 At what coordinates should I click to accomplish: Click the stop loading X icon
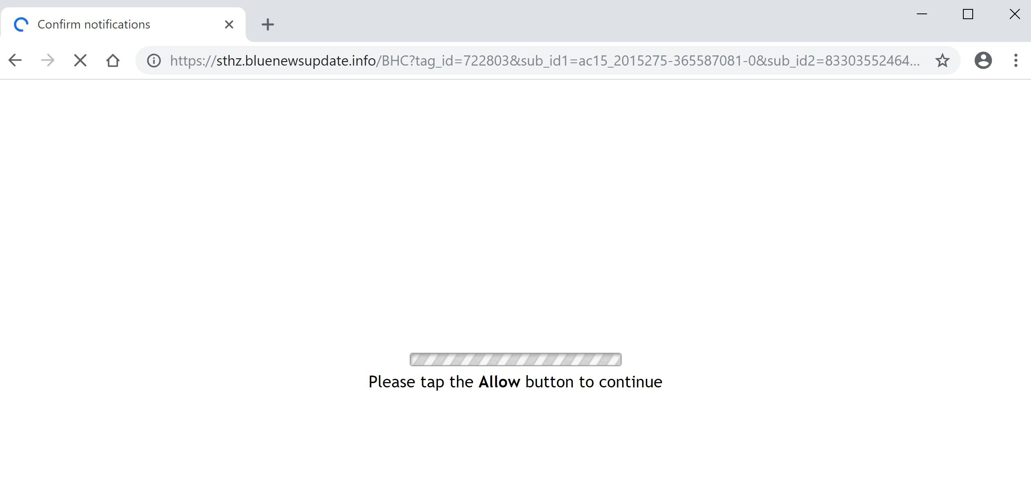[79, 59]
